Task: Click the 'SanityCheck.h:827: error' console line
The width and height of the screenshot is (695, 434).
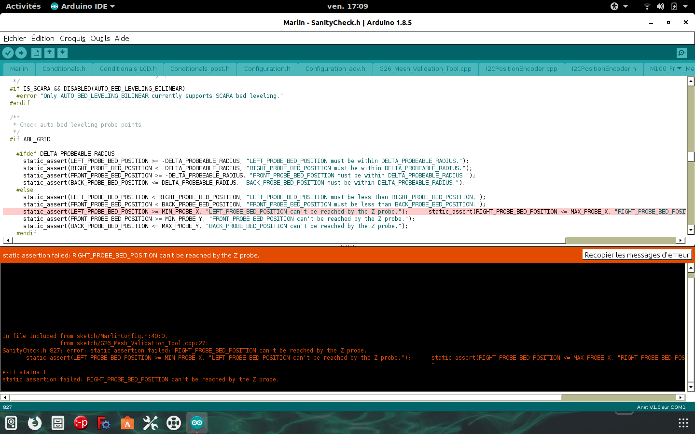Action: pyautogui.click(x=184, y=351)
